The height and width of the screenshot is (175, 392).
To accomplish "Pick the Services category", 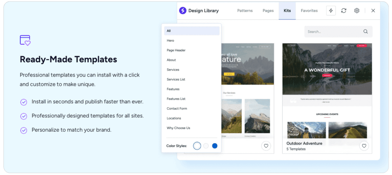I will (173, 70).
